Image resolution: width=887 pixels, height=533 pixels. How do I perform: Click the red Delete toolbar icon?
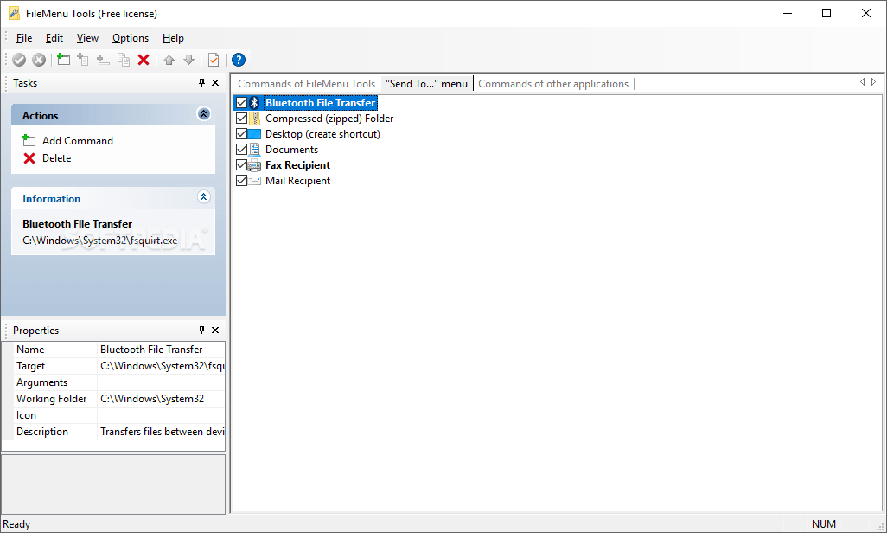[143, 60]
